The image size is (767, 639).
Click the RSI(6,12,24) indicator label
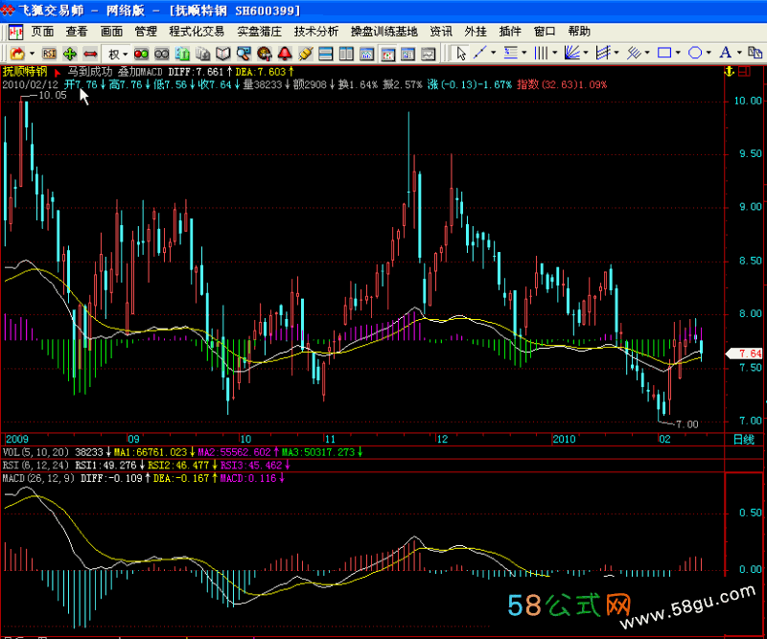tap(35, 465)
